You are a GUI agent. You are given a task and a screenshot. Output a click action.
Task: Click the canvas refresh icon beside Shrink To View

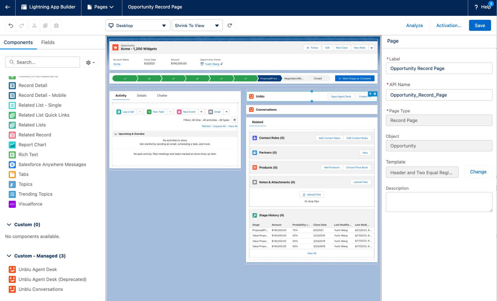coord(229,25)
